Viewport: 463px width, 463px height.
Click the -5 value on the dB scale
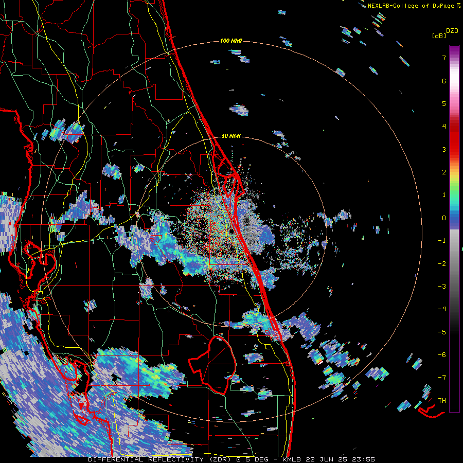point(442,332)
